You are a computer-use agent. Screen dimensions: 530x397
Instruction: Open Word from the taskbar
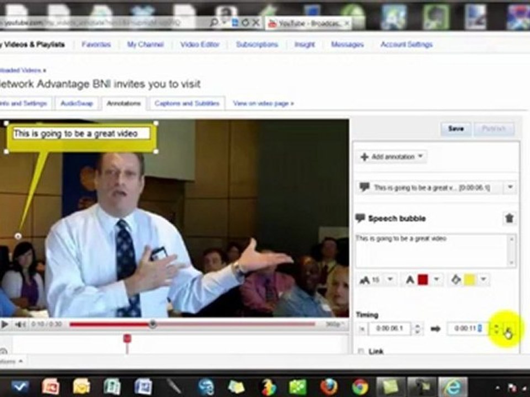tap(144, 387)
